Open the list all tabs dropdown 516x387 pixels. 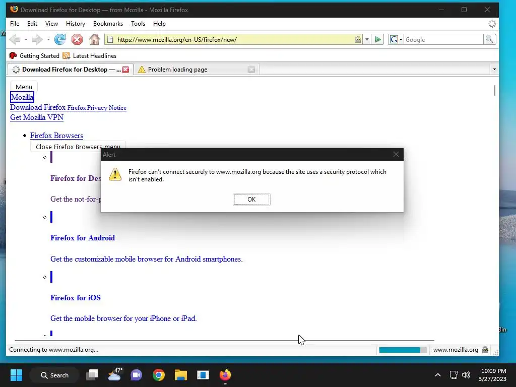494,70
